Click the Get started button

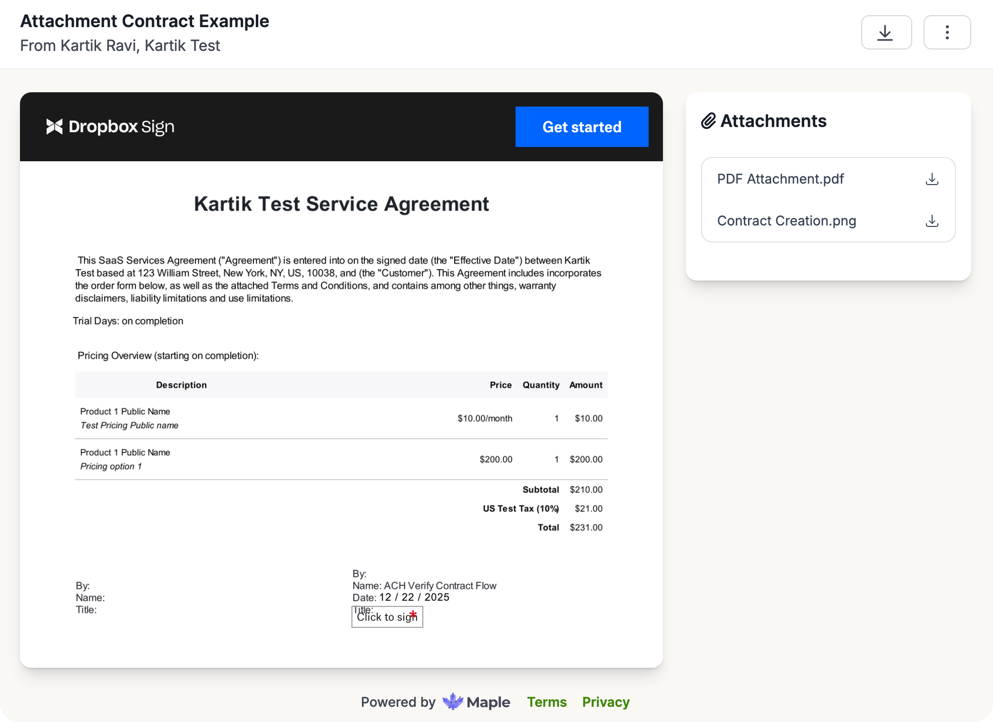[582, 127]
